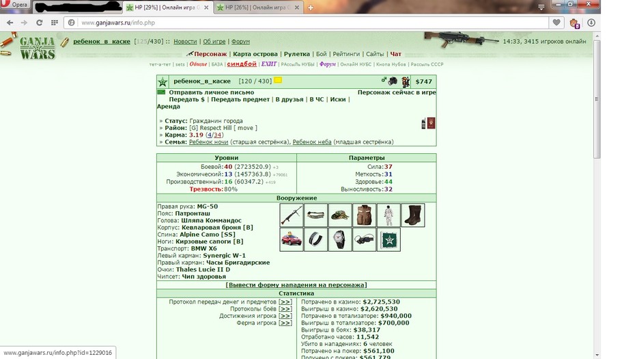Click Иски link

point(338,99)
